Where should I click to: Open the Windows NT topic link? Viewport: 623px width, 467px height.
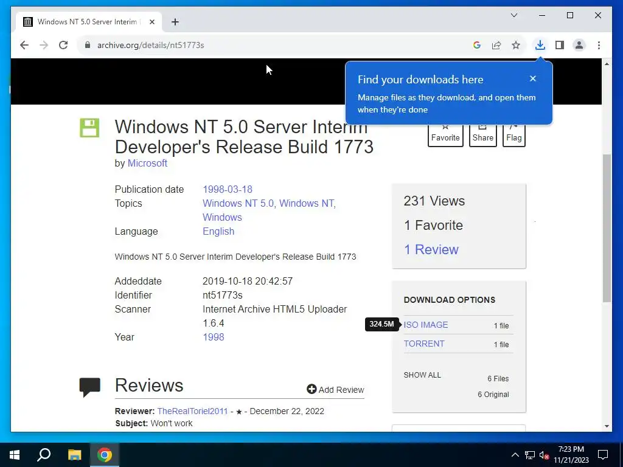tap(307, 203)
